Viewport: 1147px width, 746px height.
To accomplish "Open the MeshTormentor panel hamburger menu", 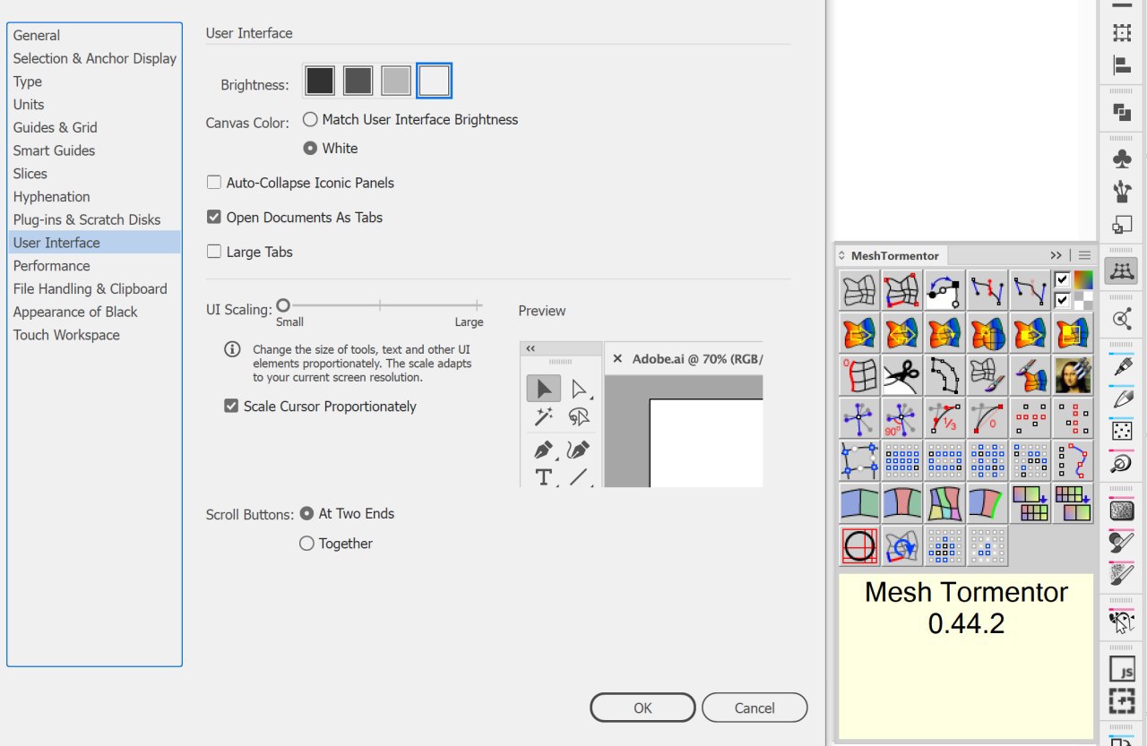I will click(1084, 255).
